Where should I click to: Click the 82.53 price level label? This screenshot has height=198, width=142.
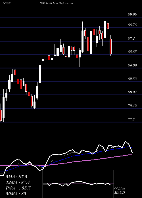[132, 79]
